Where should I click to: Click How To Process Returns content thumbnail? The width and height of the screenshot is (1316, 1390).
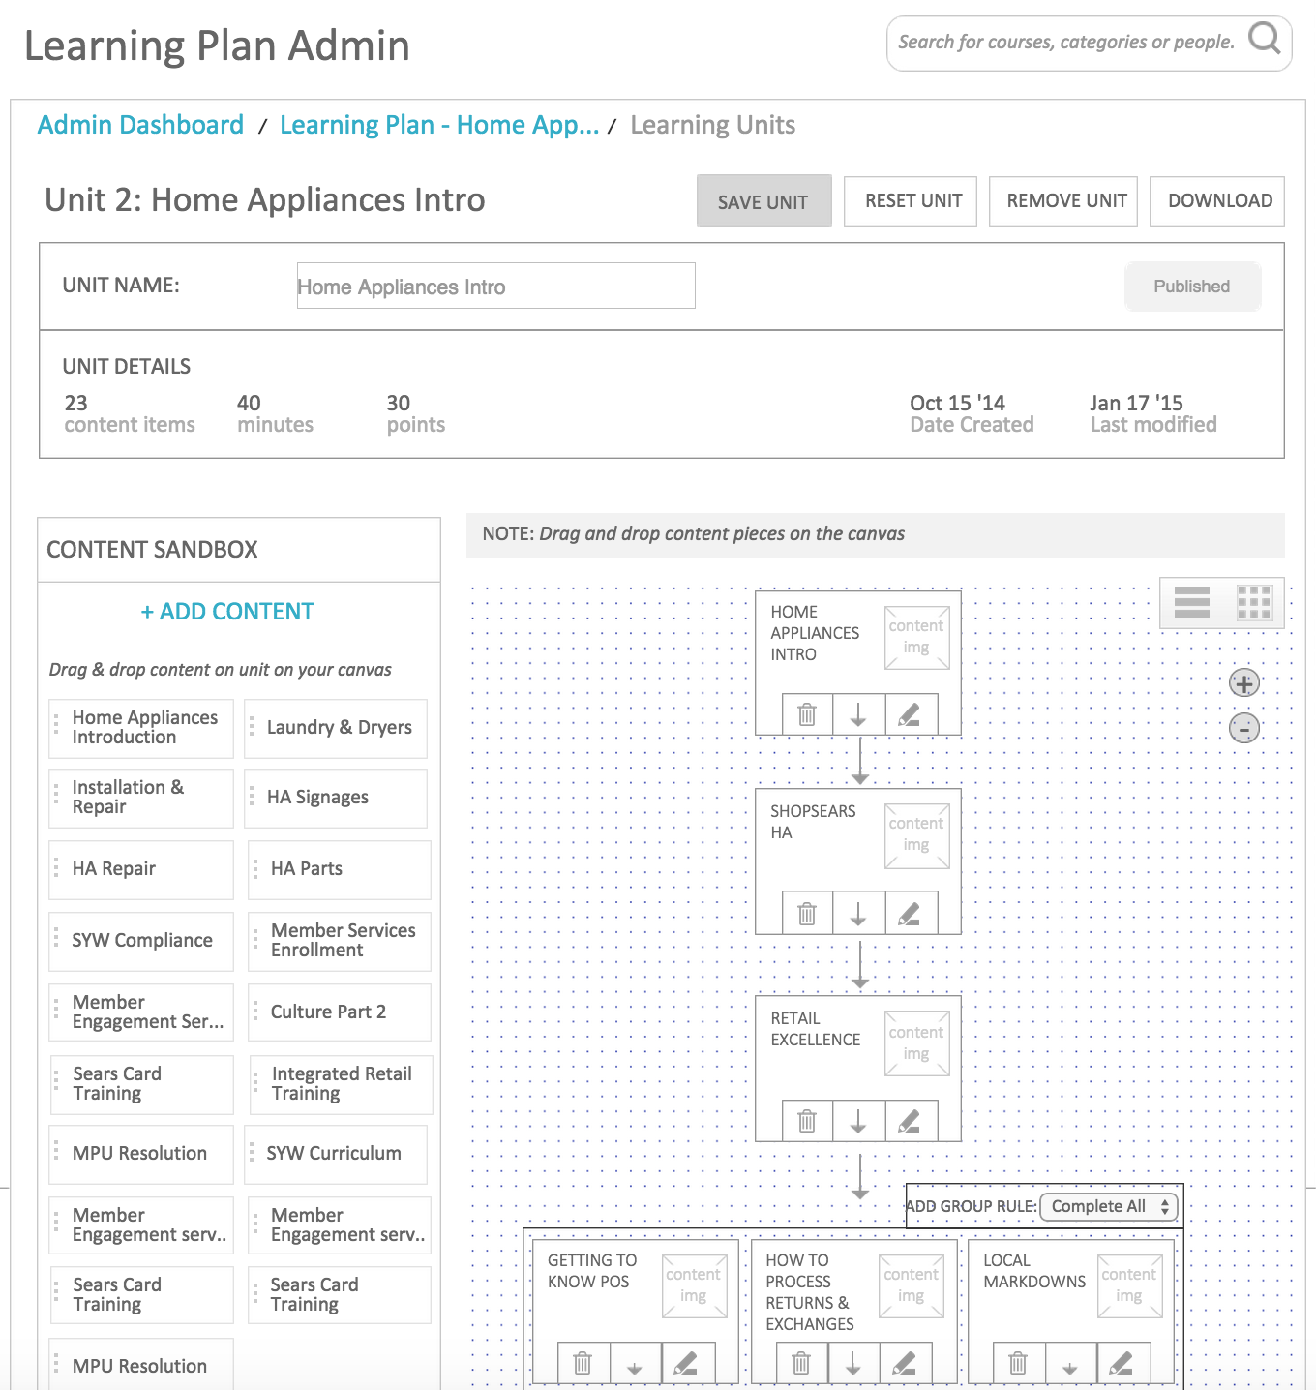[912, 1285]
